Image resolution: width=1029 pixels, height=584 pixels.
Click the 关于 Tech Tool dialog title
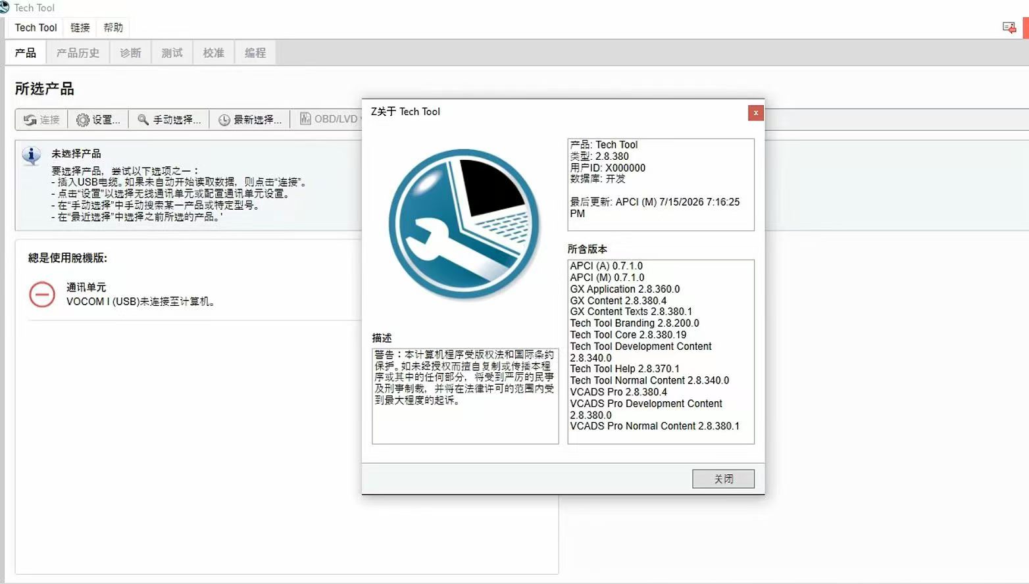pyautogui.click(x=405, y=112)
